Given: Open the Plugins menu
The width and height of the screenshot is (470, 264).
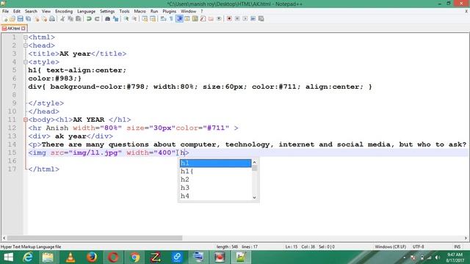Looking at the screenshot, I should (x=170, y=11).
